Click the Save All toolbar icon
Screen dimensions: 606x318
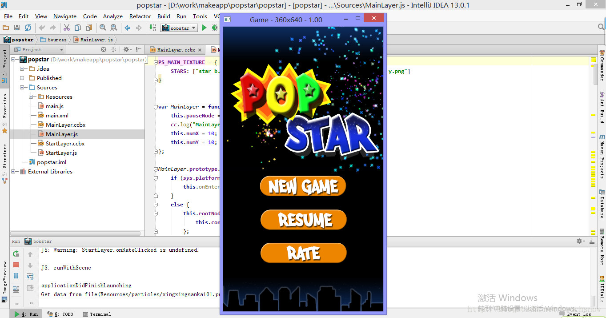pyautogui.click(x=17, y=28)
